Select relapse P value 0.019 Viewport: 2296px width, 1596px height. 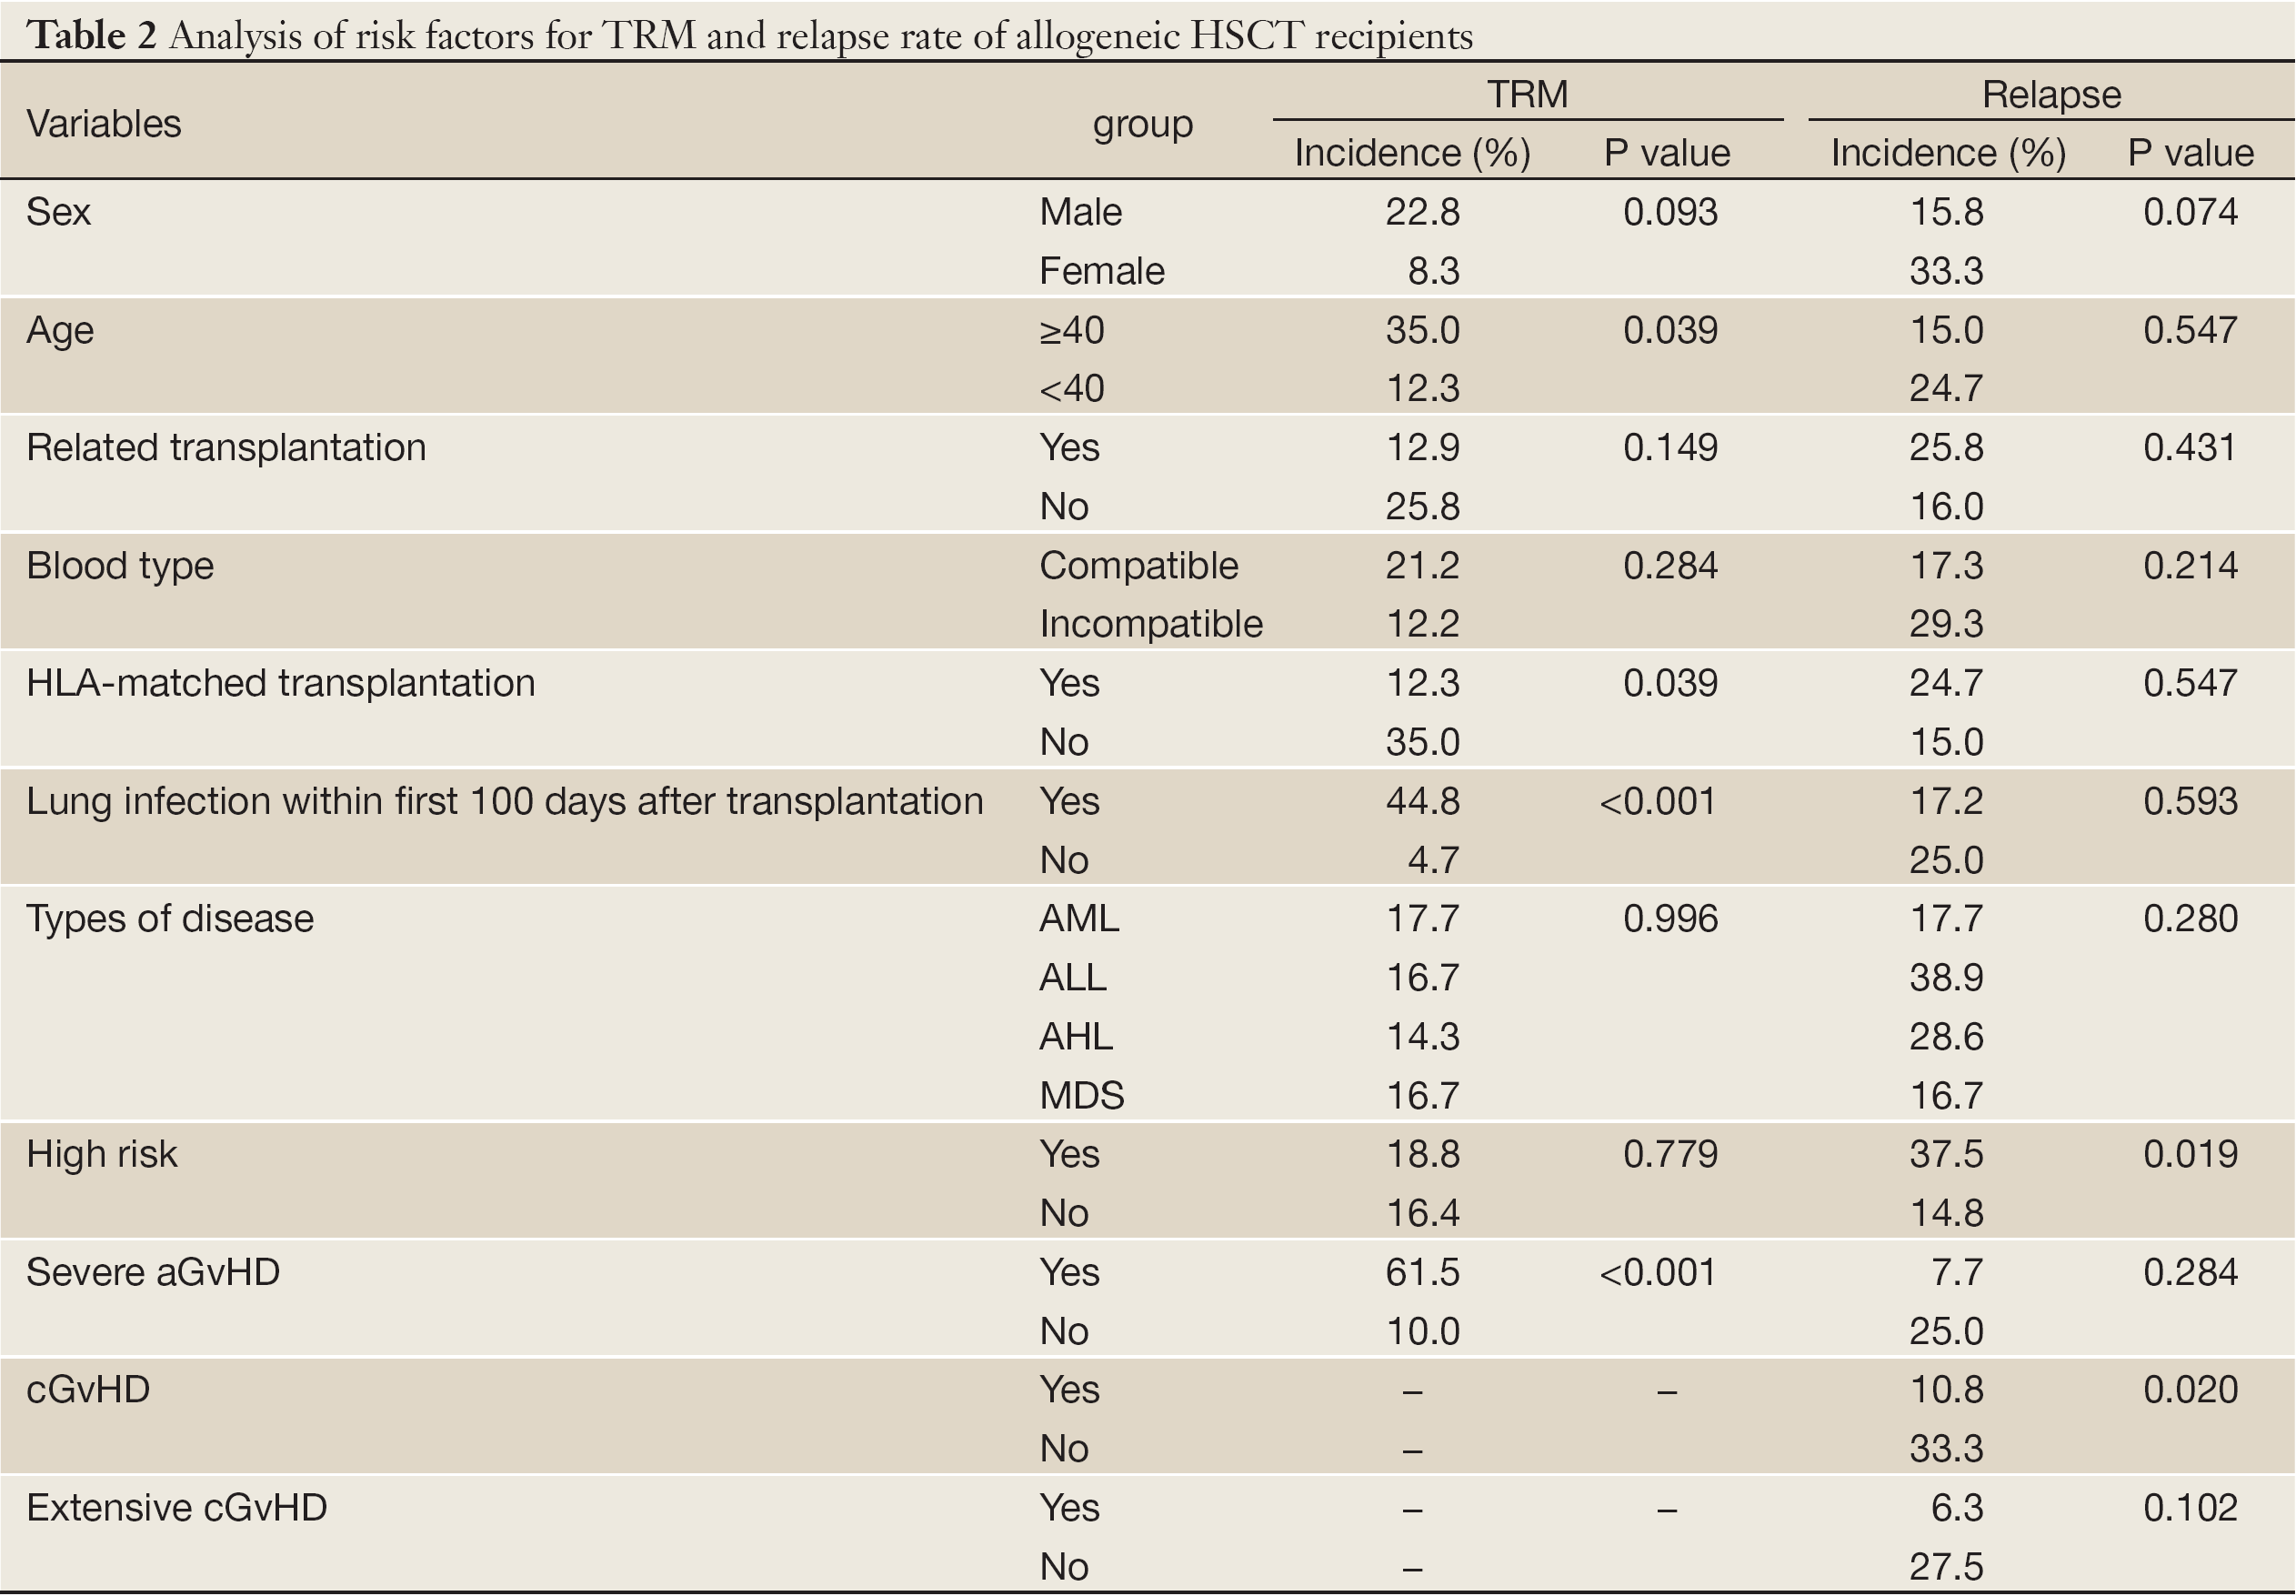2190,1154
